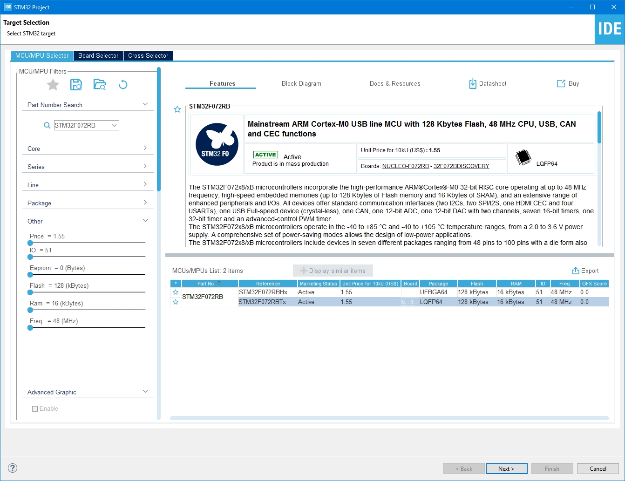Enable the Advanced Graphic checkbox
This screenshot has height=481, width=625.
pyautogui.click(x=35, y=409)
